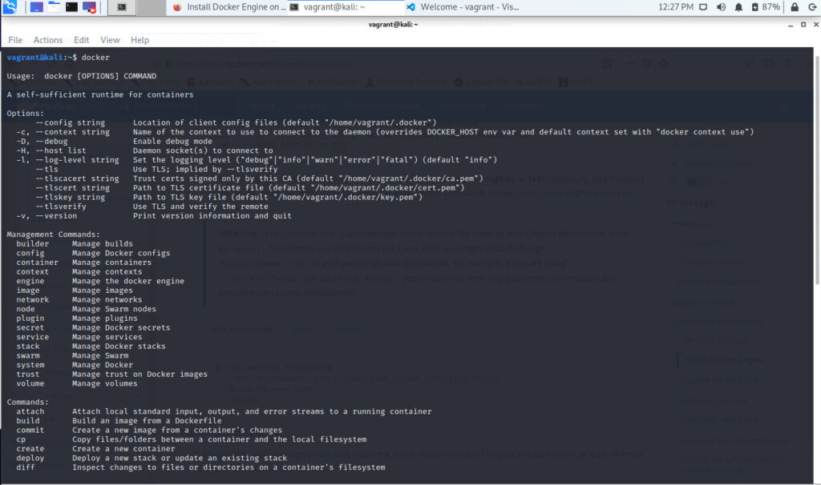Open the session log-out menu
The image size is (821, 485).
(x=813, y=7)
